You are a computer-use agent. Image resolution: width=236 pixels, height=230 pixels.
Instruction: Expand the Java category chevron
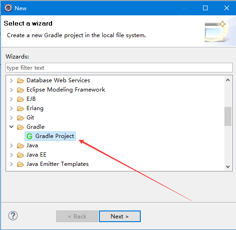click(11, 145)
